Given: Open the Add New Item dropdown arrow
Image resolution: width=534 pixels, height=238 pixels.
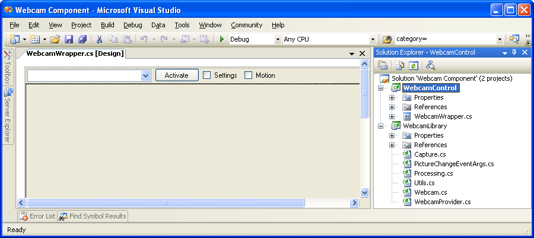Looking at the screenshot, I should 44,40.
